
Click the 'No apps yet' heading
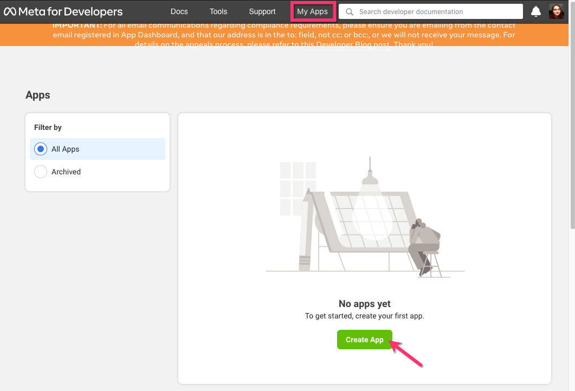[365, 304]
